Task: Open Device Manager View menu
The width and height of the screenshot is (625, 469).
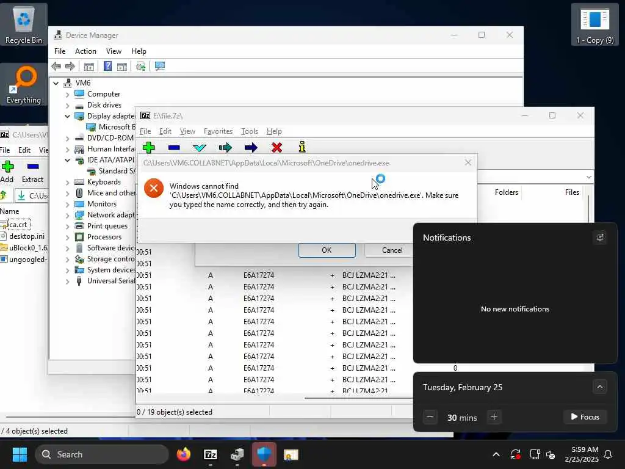Action: (114, 51)
